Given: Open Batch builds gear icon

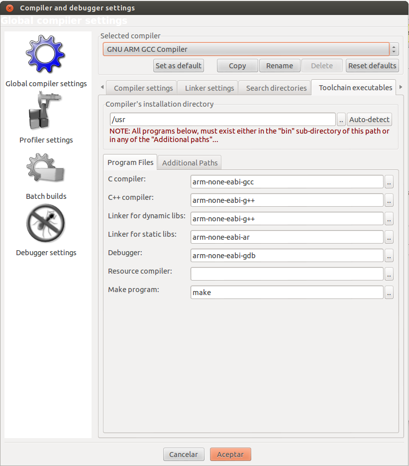Looking at the screenshot, I should pyautogui.click(x=46, y=169).
